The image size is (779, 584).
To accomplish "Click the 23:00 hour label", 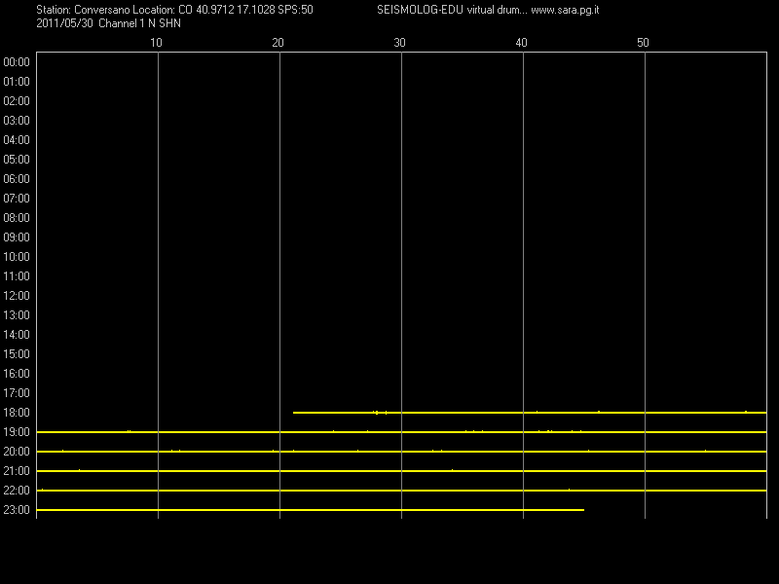I will (17, 509).
